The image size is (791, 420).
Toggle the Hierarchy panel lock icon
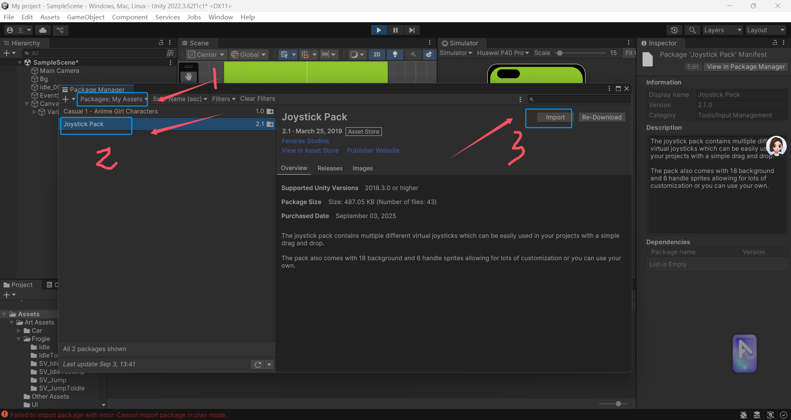click(x=161, y=42)
